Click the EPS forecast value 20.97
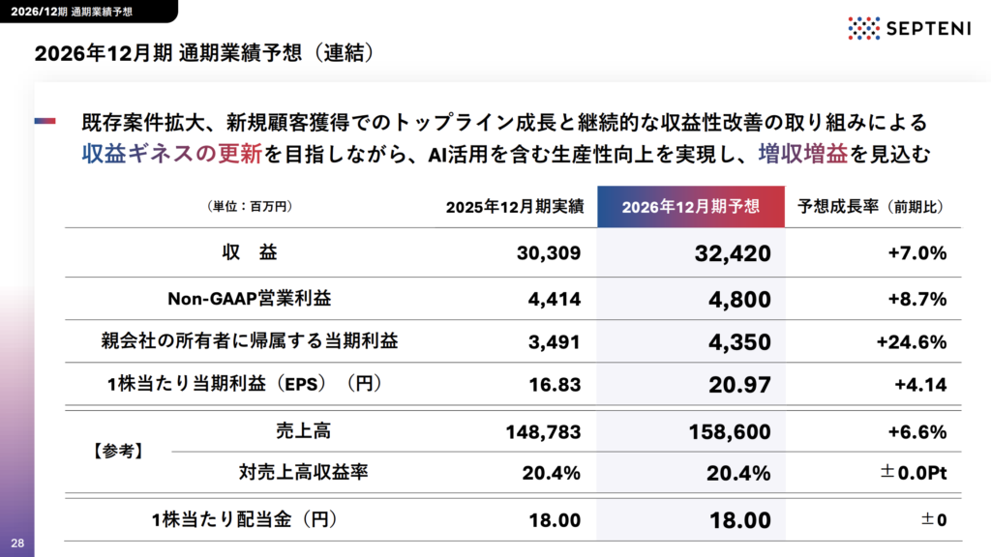Image resolution: width=991 pixels, height=557 pixels. [739, 385]
